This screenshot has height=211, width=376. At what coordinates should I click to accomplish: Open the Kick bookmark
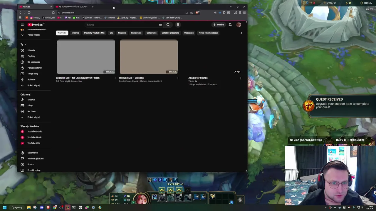[x=76, y=18]
